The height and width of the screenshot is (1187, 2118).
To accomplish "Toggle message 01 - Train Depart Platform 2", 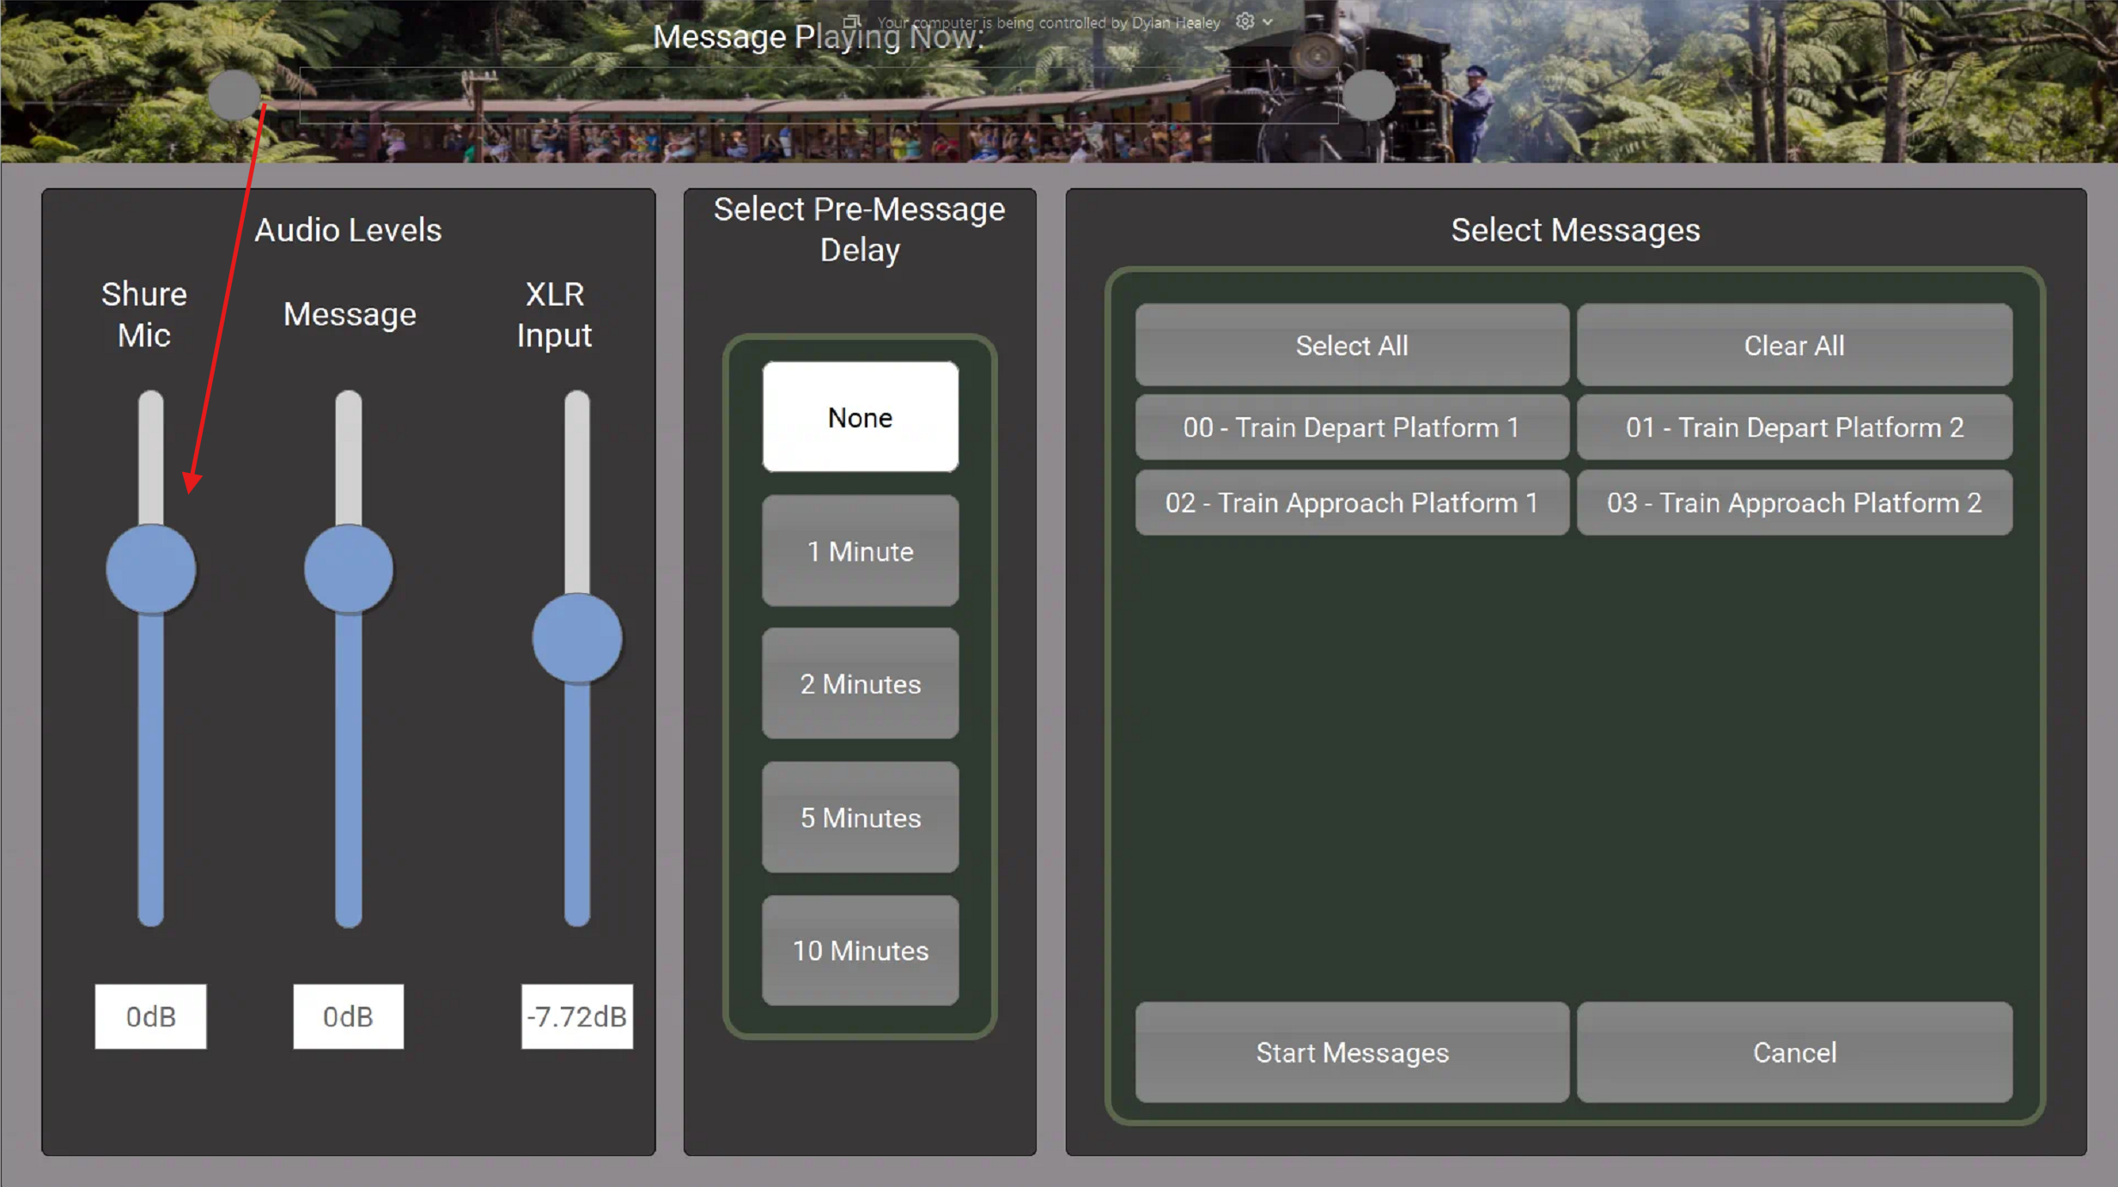I will [x=1794, y=427].
